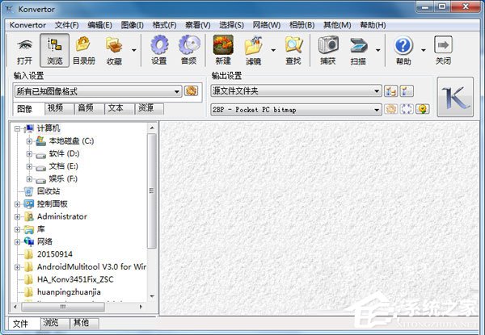Image resolution: width=485 pixels, height=335 pixels.
Task: Select 回收站 in the tree
Action: 48,191
